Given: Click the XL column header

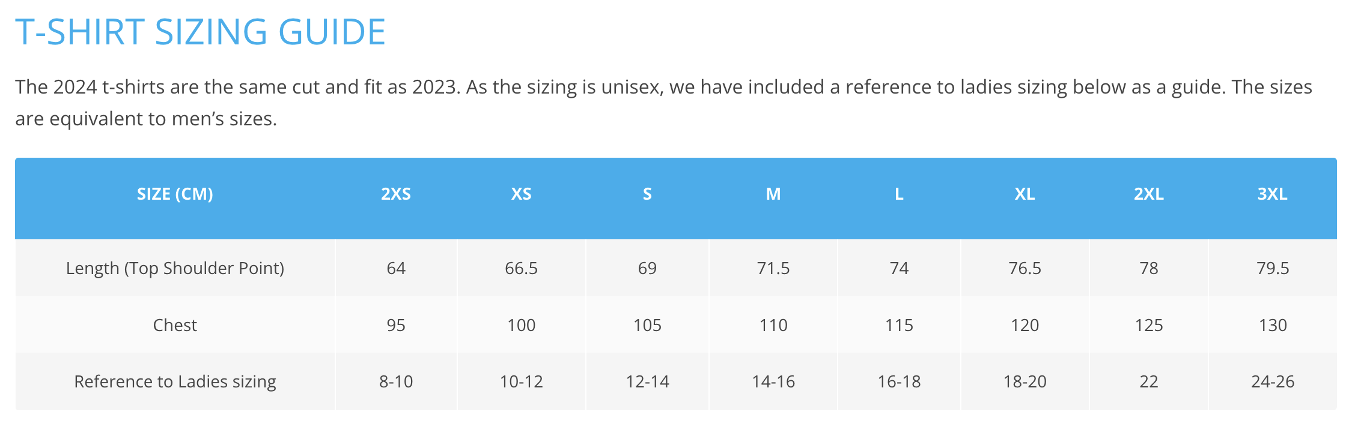Looking at the screenshot, I should point(1025,194).
